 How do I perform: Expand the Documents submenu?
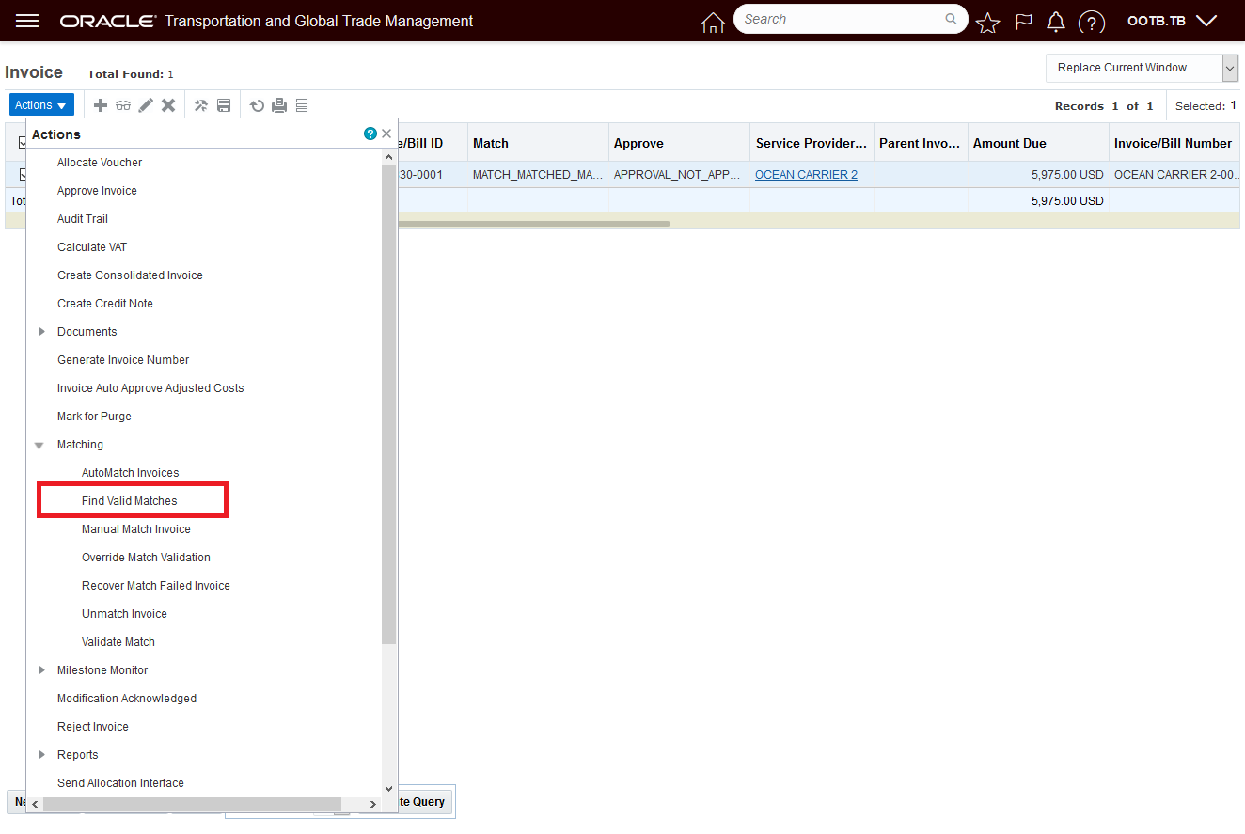pos(41,332)
